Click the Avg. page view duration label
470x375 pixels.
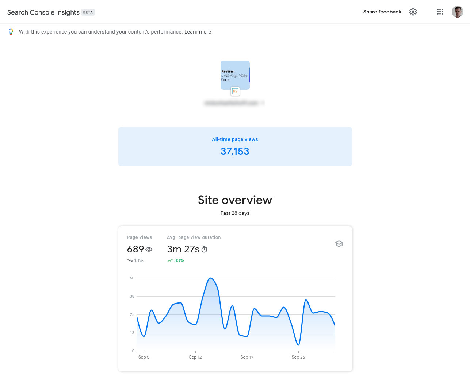(x=194, y=237)
